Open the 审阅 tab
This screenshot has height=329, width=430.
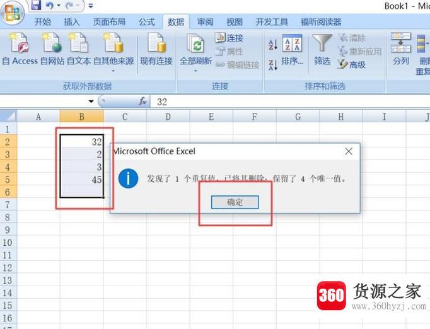click(x=205, y=21)
